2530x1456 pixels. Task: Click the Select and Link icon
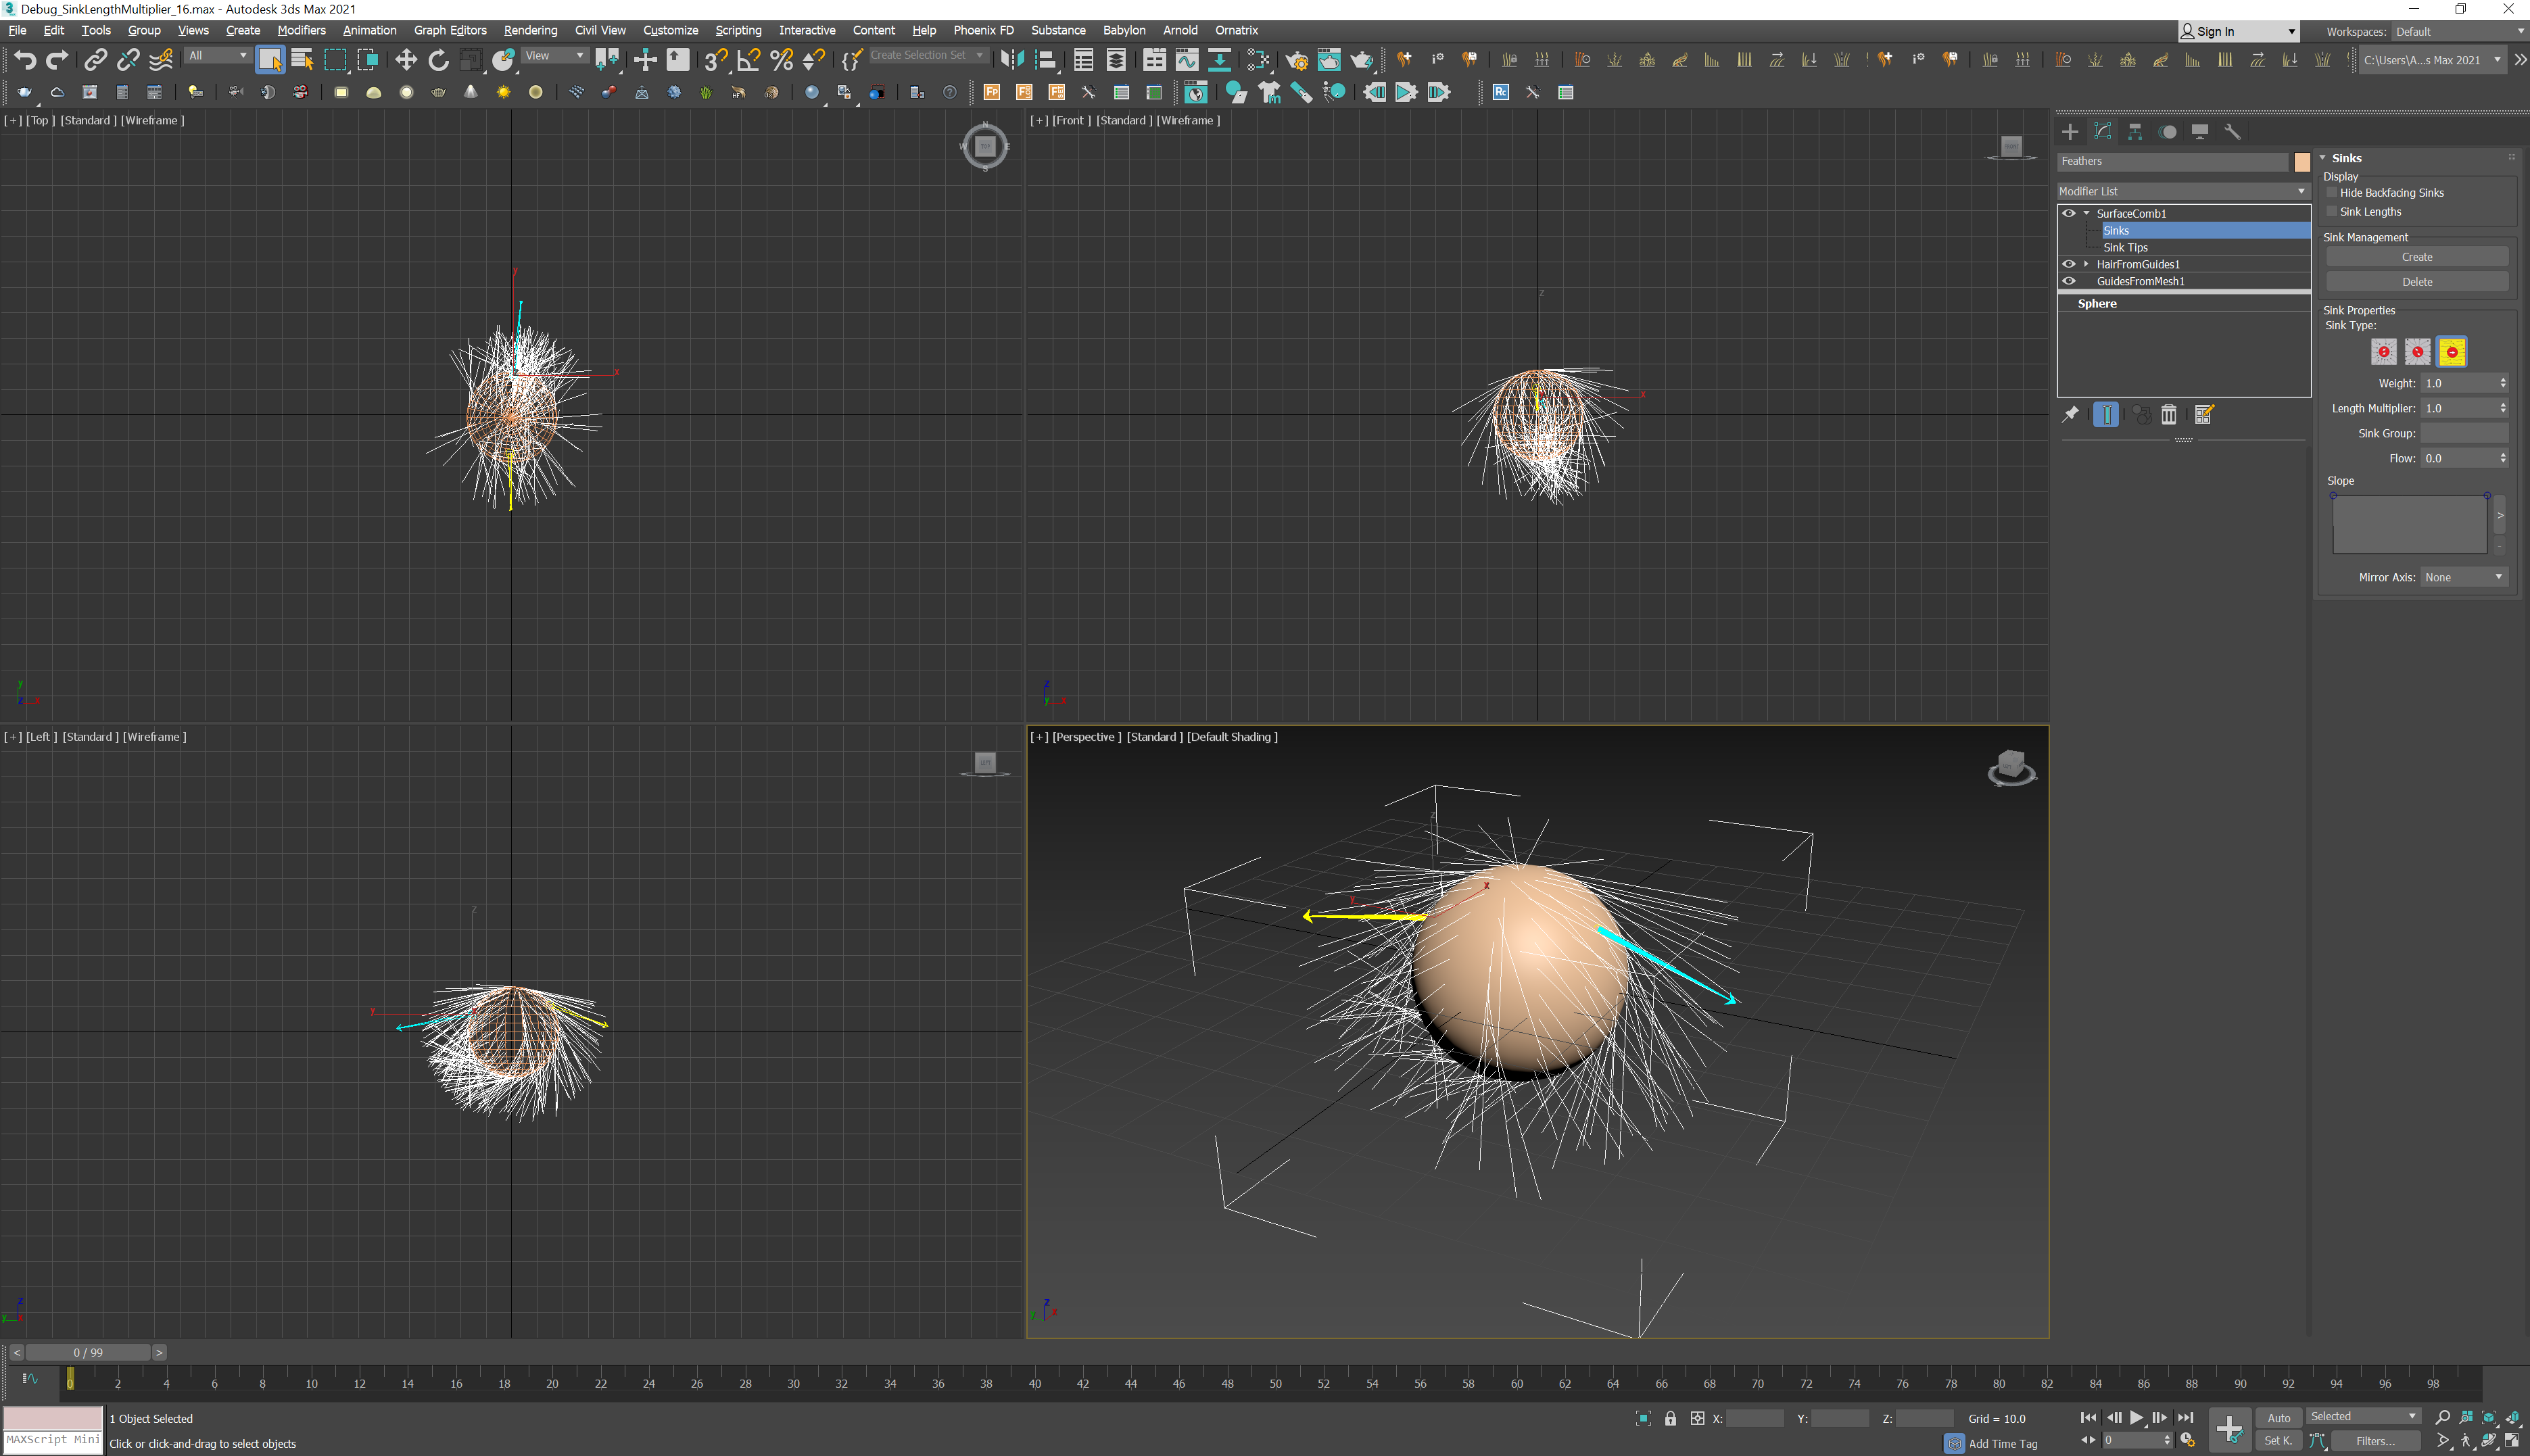pyautogui.click(x=95, y=60)
